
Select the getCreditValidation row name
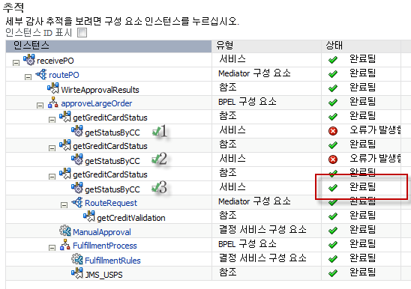pos(131,218)
